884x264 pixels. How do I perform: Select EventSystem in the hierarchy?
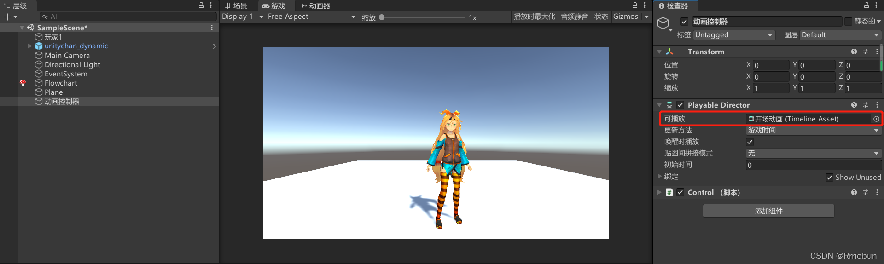[x=66, y=74]
